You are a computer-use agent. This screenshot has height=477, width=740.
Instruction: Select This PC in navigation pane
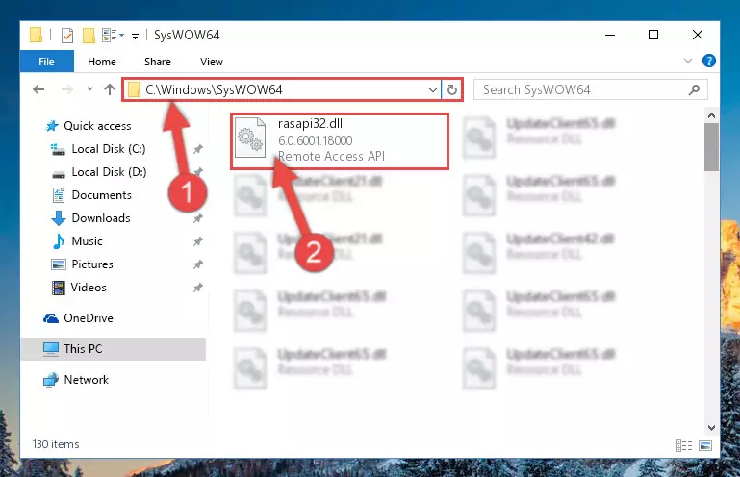(114, 349)
